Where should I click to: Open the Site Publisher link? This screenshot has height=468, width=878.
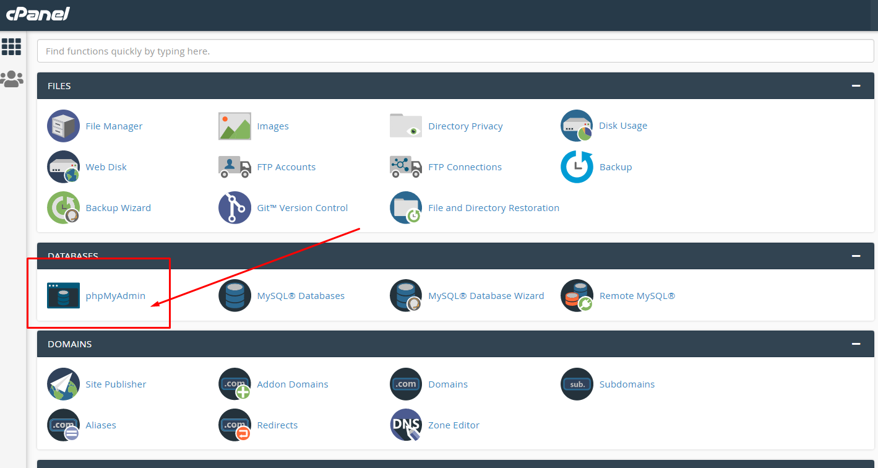pos(116,384)
